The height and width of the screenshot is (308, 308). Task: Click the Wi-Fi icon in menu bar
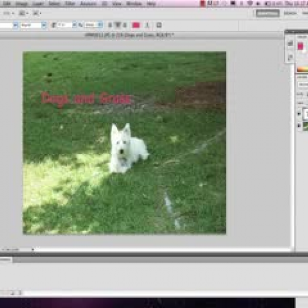tap(250, 4)
